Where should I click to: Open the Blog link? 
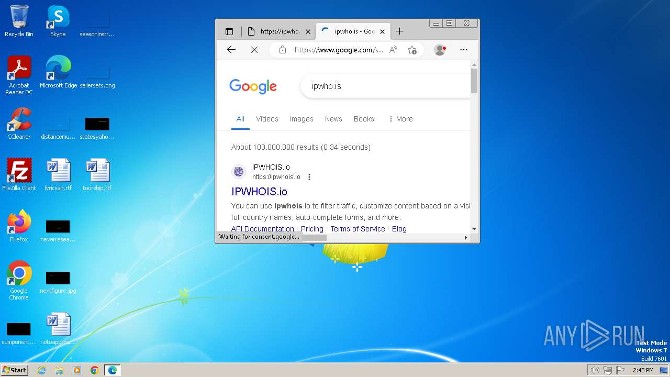[x=399, y=229]
